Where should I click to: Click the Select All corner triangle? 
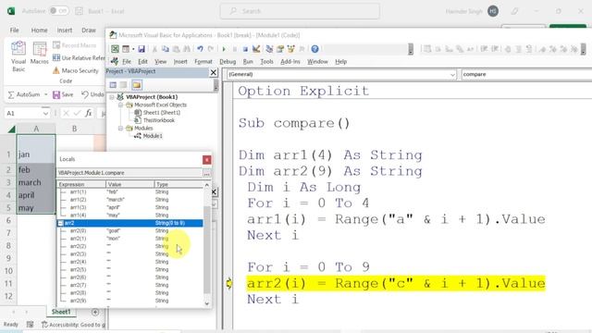(x=11, y=129)
